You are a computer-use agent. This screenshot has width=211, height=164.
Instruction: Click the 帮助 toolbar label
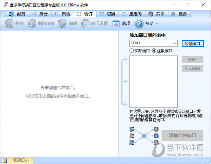(149, 24)
